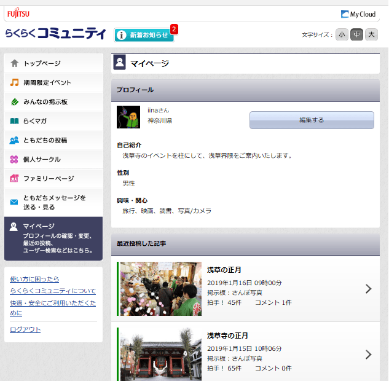Open 個人サークル menu item
Screen dimensions: 389x381
53,159
